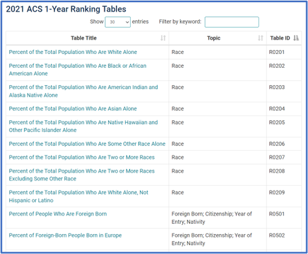Open Percent Who Are White Alone link
This screenshot has width=308, height=254.
pyautogui.click(x=73, y=52)
